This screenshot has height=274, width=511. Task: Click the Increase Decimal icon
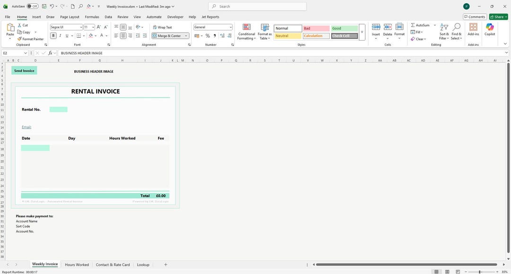pos(222,36)
